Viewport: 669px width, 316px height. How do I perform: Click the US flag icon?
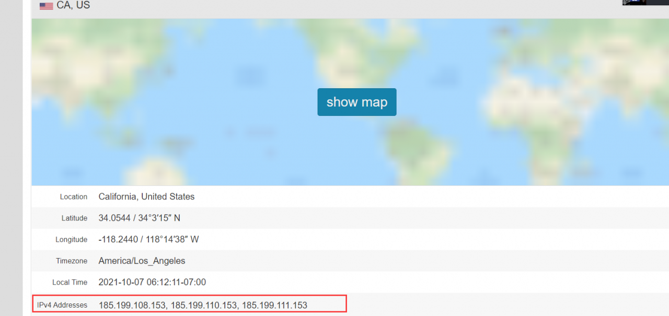[46, 6]
